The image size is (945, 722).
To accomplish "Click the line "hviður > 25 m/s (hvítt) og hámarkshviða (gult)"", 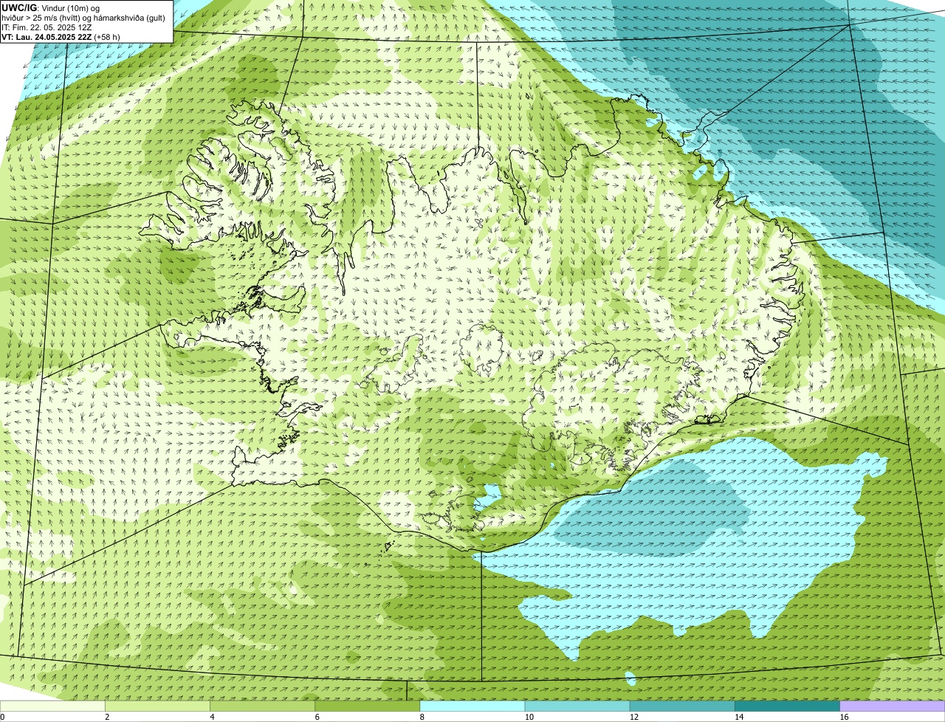I will point(83,18).
